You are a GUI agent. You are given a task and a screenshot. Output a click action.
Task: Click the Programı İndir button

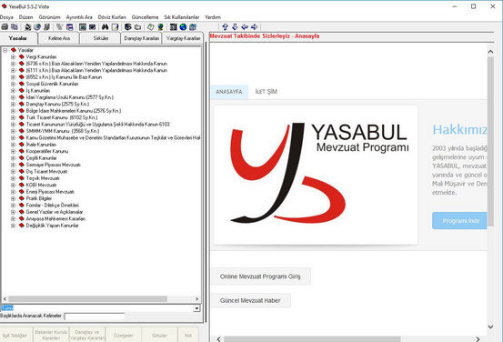459,221
